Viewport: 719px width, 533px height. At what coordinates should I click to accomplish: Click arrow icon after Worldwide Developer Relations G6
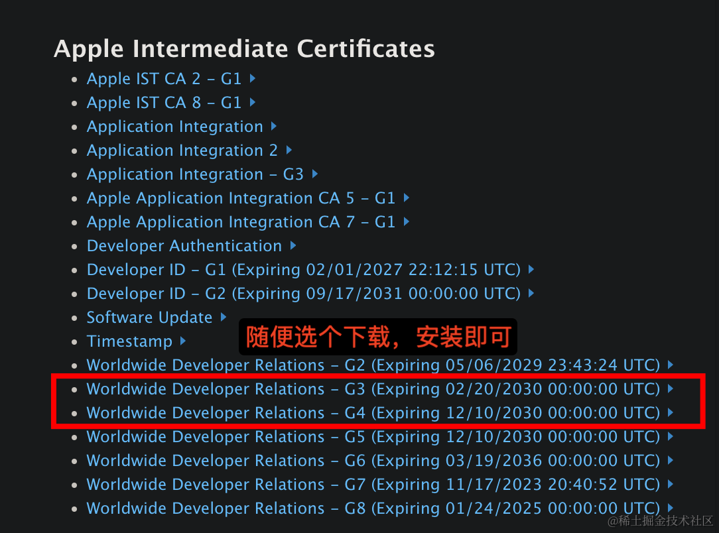point(671,459)
